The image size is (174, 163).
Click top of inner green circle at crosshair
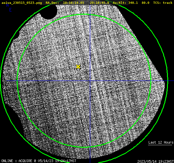point(90,14)
